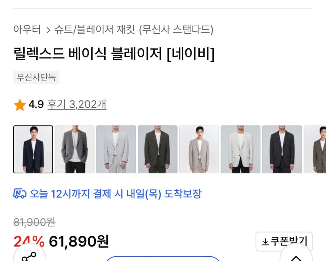The height and width of the screenshot is (261, 326).
Task: Click the next-day arrival guarantee banner
Action: 116,194
